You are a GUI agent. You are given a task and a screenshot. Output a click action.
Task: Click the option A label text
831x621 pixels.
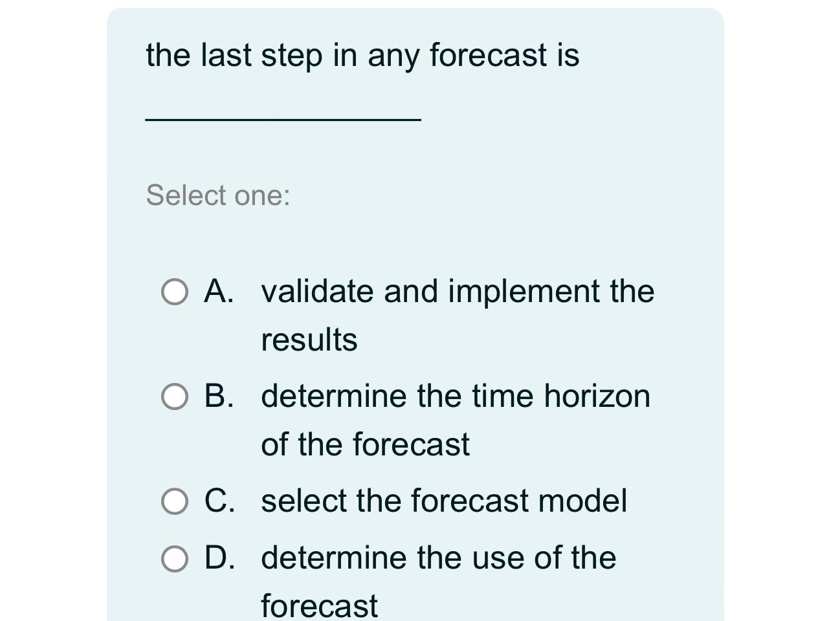pyautogui.click(x=219, y=292)
